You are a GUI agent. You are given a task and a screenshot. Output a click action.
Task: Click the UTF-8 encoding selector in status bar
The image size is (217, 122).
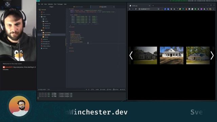(x=93, y=89)
